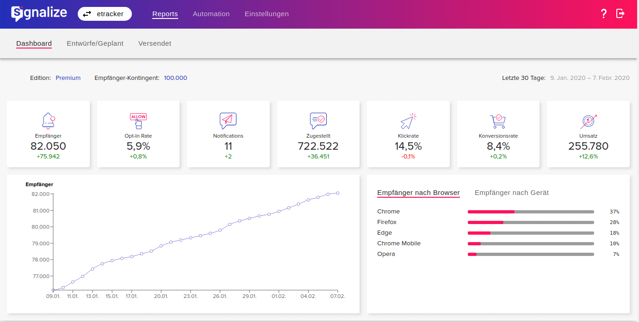Click the Edge progress bar
This screenshot has width=639, height=322.
coord(531,233)
